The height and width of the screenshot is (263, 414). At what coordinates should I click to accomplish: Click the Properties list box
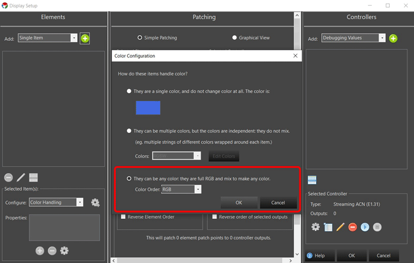click(x=65, y=228)
